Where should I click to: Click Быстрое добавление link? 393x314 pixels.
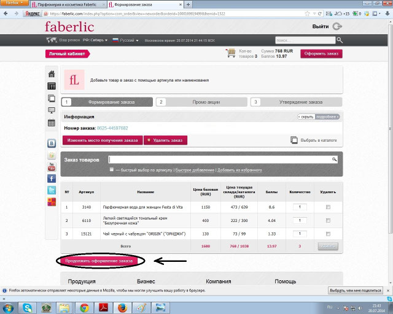click(x=195, y=170)
